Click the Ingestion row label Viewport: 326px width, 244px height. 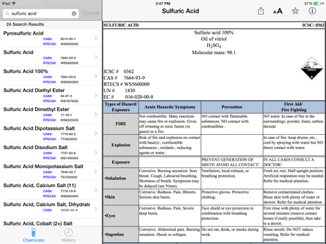(114, 235)
